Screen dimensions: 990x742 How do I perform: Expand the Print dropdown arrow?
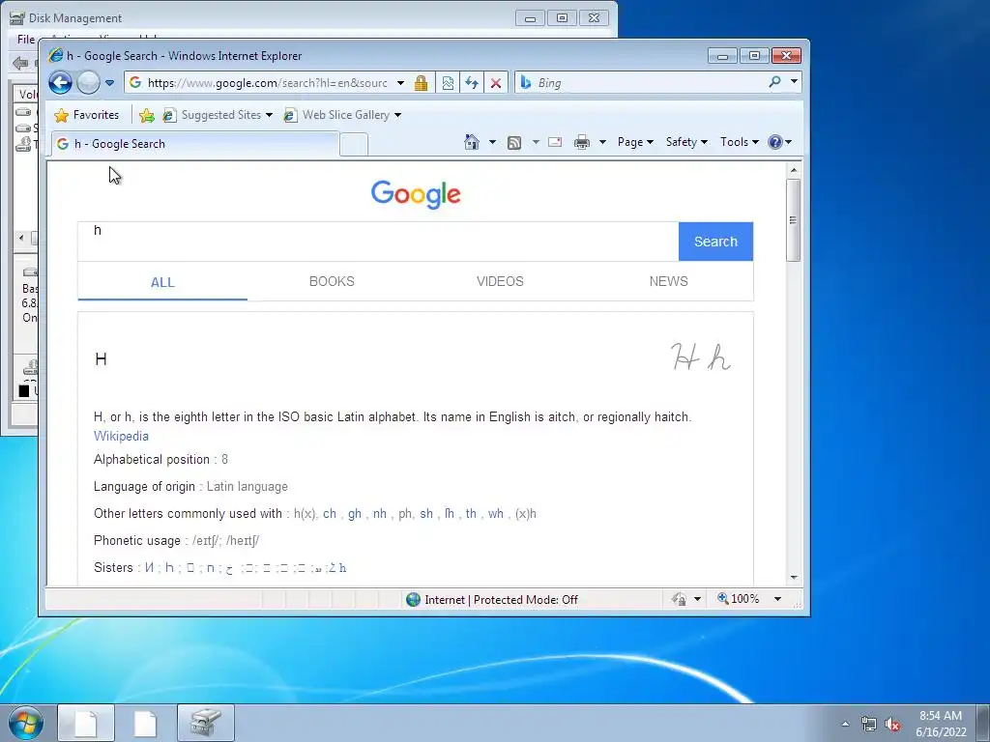pyautogui.click(x=602, y=142)
